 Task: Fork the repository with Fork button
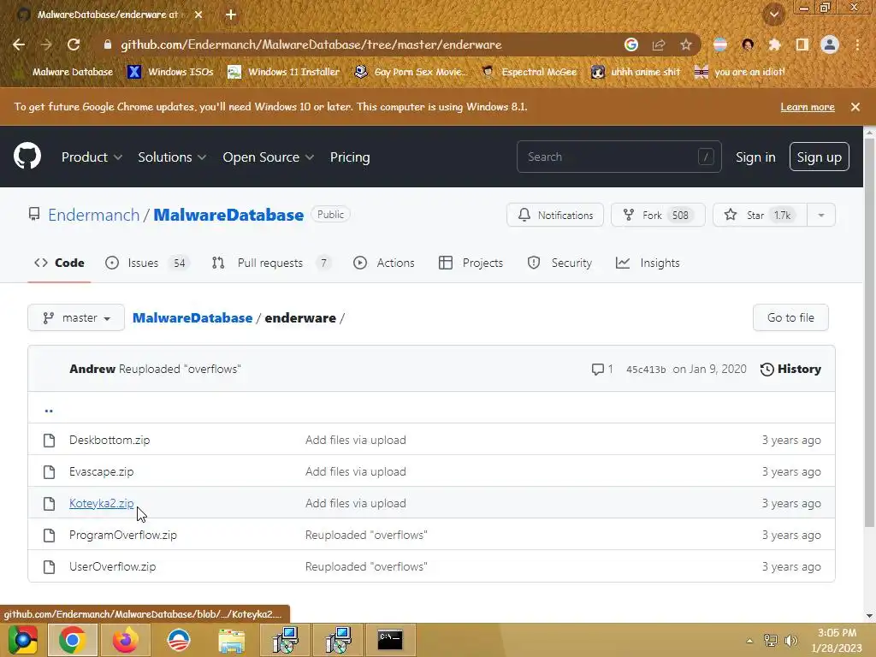(x=658, y=215)
